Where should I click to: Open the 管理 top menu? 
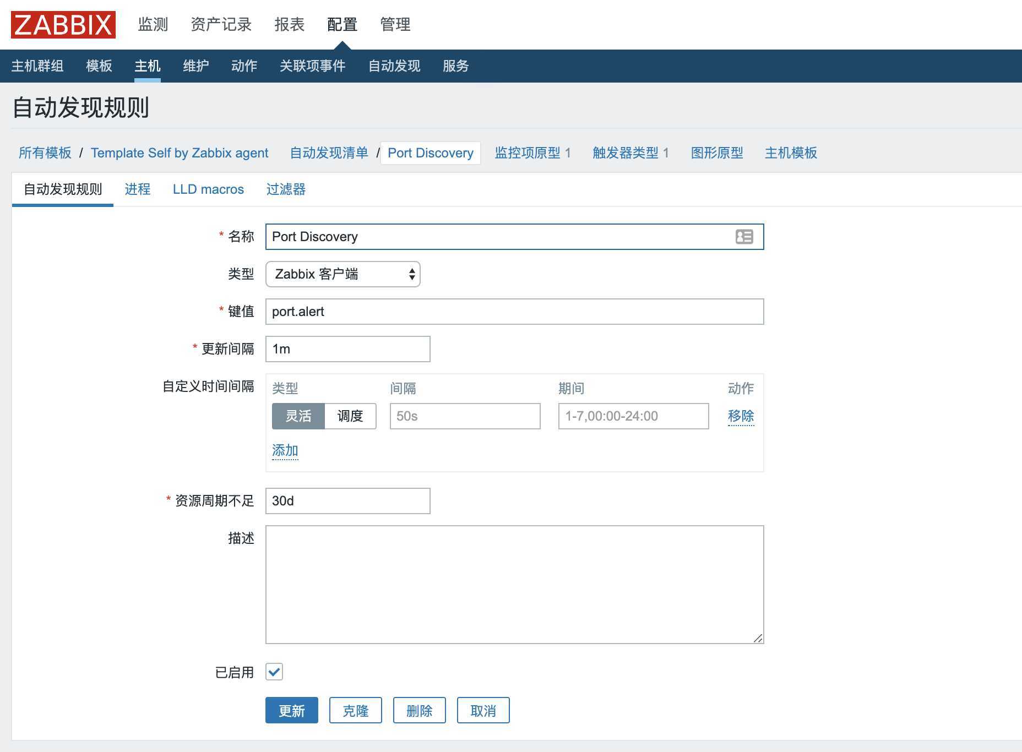(x=395, y=25)
